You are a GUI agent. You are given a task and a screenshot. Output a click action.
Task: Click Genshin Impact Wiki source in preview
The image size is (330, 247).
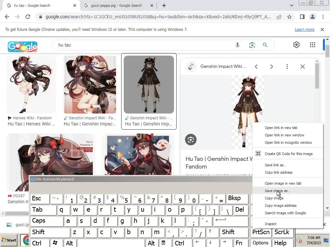pos(223,67)
